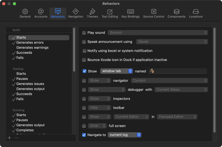Select the Key Bindings keyboard icon
The image size is (222, 147).
[130, 12]
